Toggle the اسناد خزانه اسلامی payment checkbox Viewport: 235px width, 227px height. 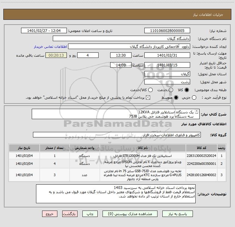(x=148, y=98)
